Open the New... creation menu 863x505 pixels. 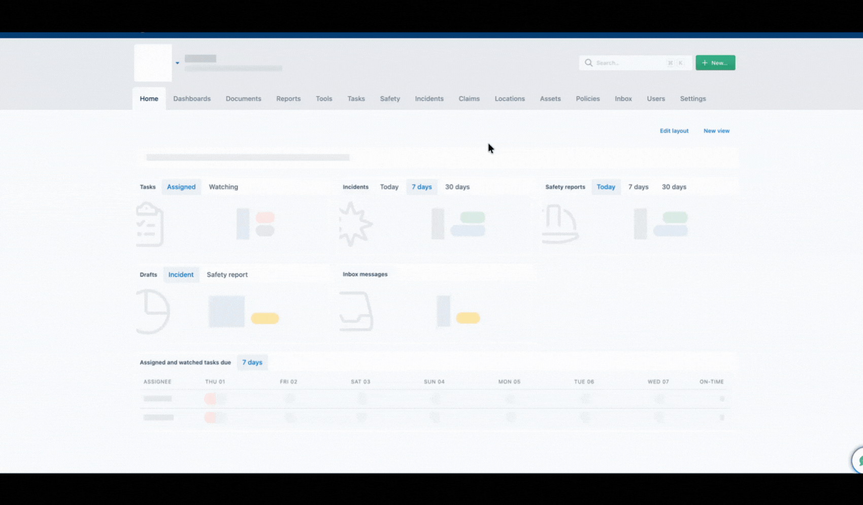(x=715, y=62)
